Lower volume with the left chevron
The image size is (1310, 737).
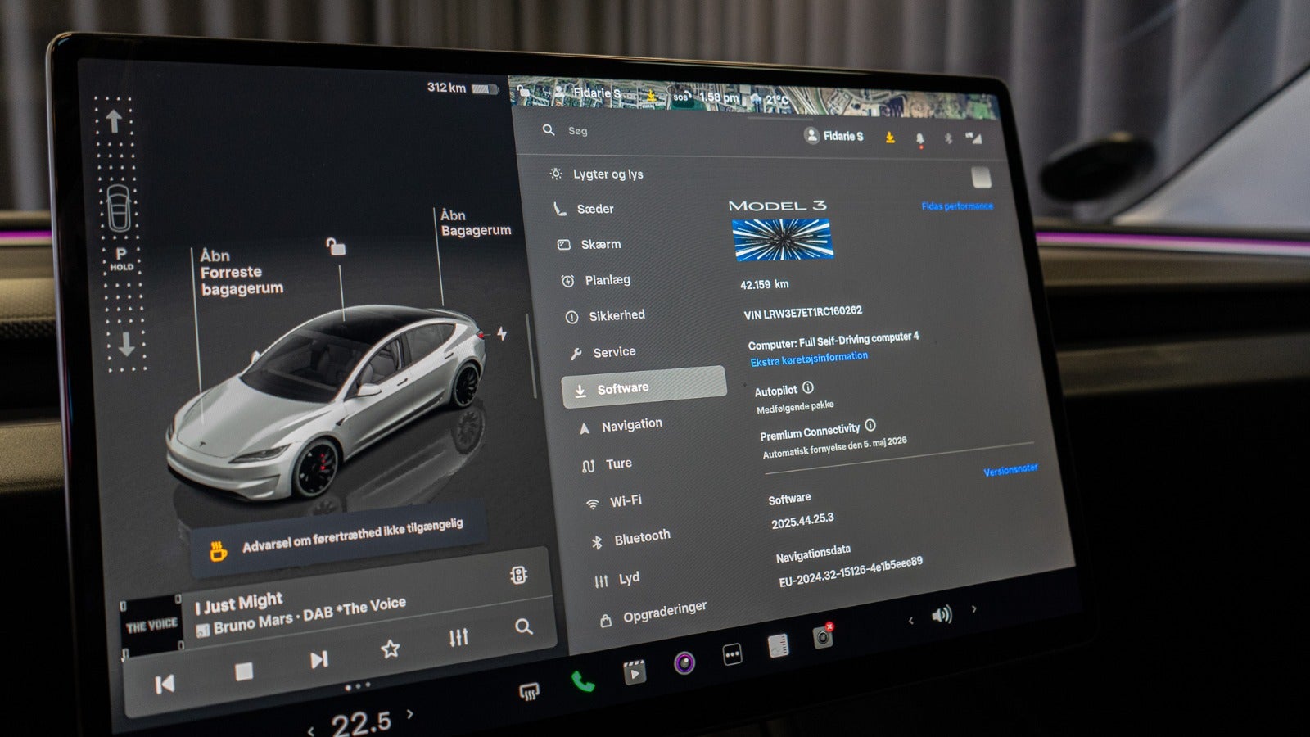tap(910, 621)
